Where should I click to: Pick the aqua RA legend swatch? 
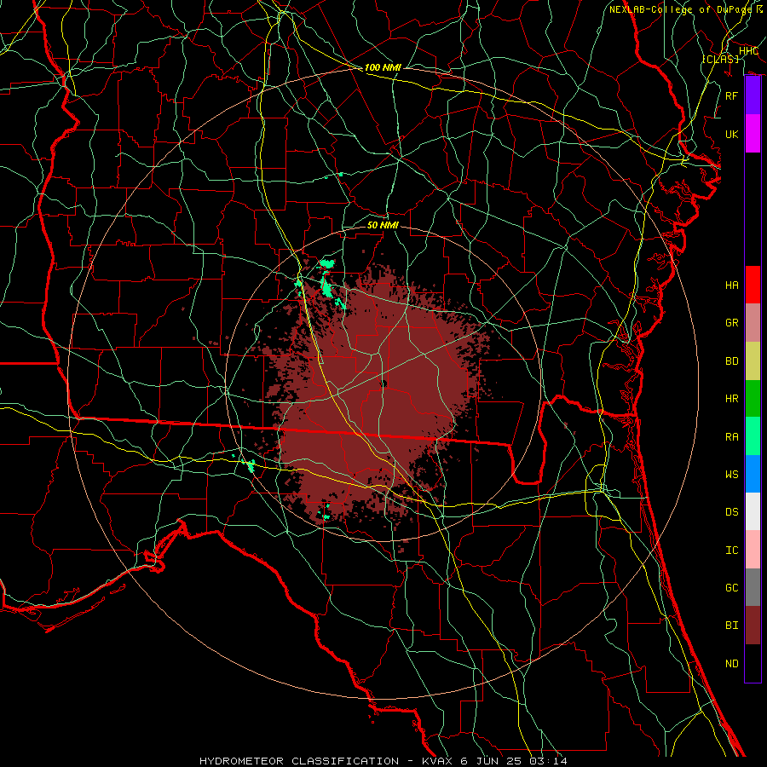click(753, 436)
